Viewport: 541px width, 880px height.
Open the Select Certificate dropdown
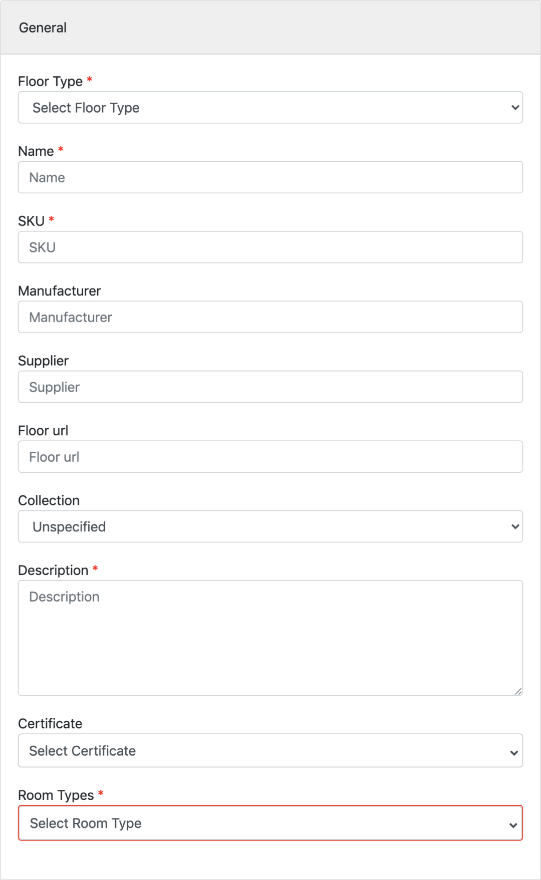[270, 751]
